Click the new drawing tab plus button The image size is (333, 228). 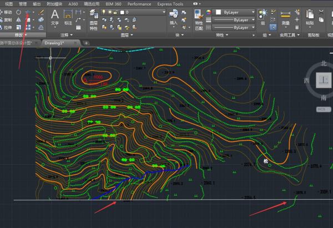click(x=87, y=43)
